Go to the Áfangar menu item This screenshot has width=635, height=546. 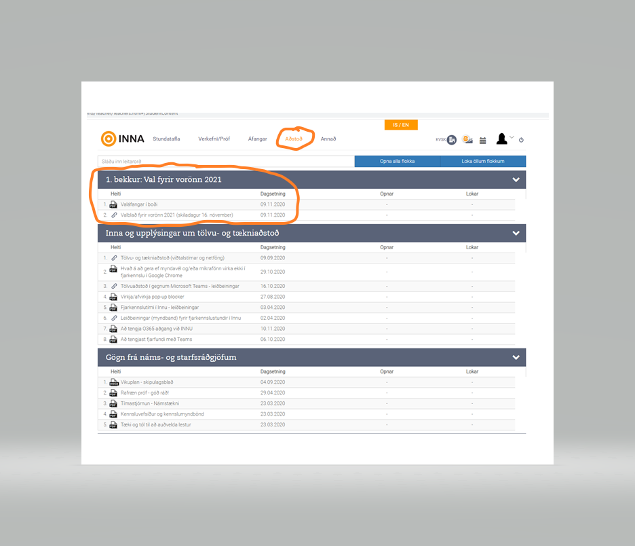click(x=257, y=139)
